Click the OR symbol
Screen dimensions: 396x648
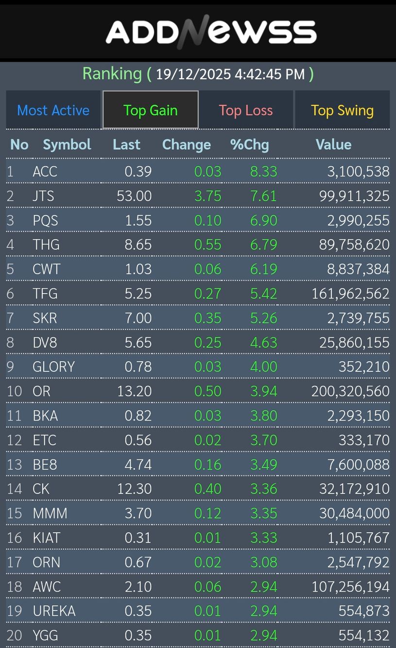coord(41,391)
